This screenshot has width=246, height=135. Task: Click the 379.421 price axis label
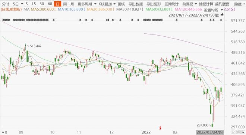tap(238, 95)
